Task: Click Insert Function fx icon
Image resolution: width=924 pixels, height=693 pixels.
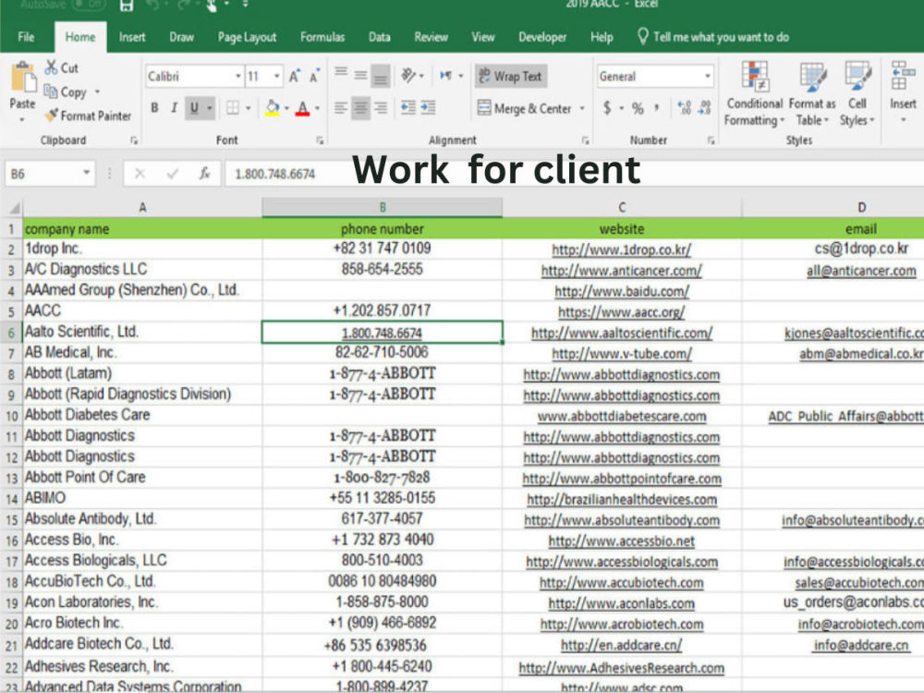Action: (204, 174)
